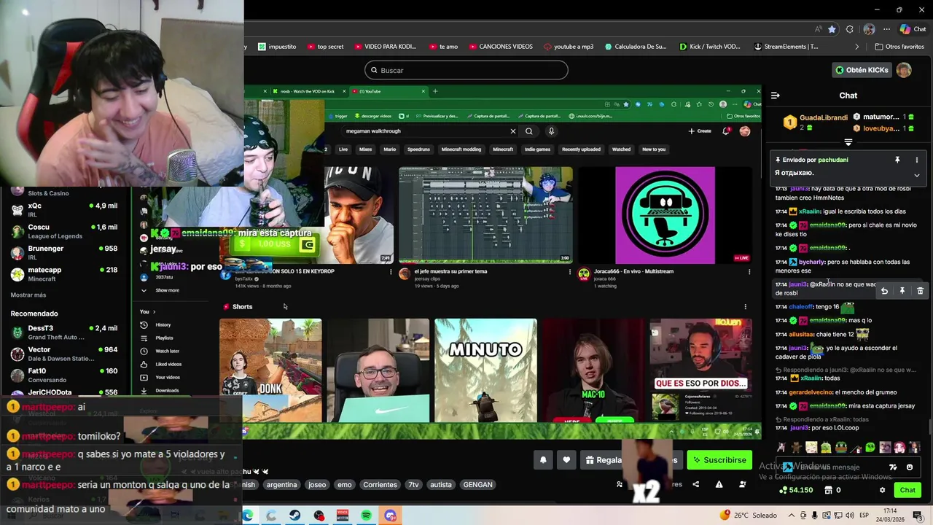The image size is (933, 525).
Task: Expand the gift leaderboard handle below GuadaLibrandi
Action: (848, 142)
